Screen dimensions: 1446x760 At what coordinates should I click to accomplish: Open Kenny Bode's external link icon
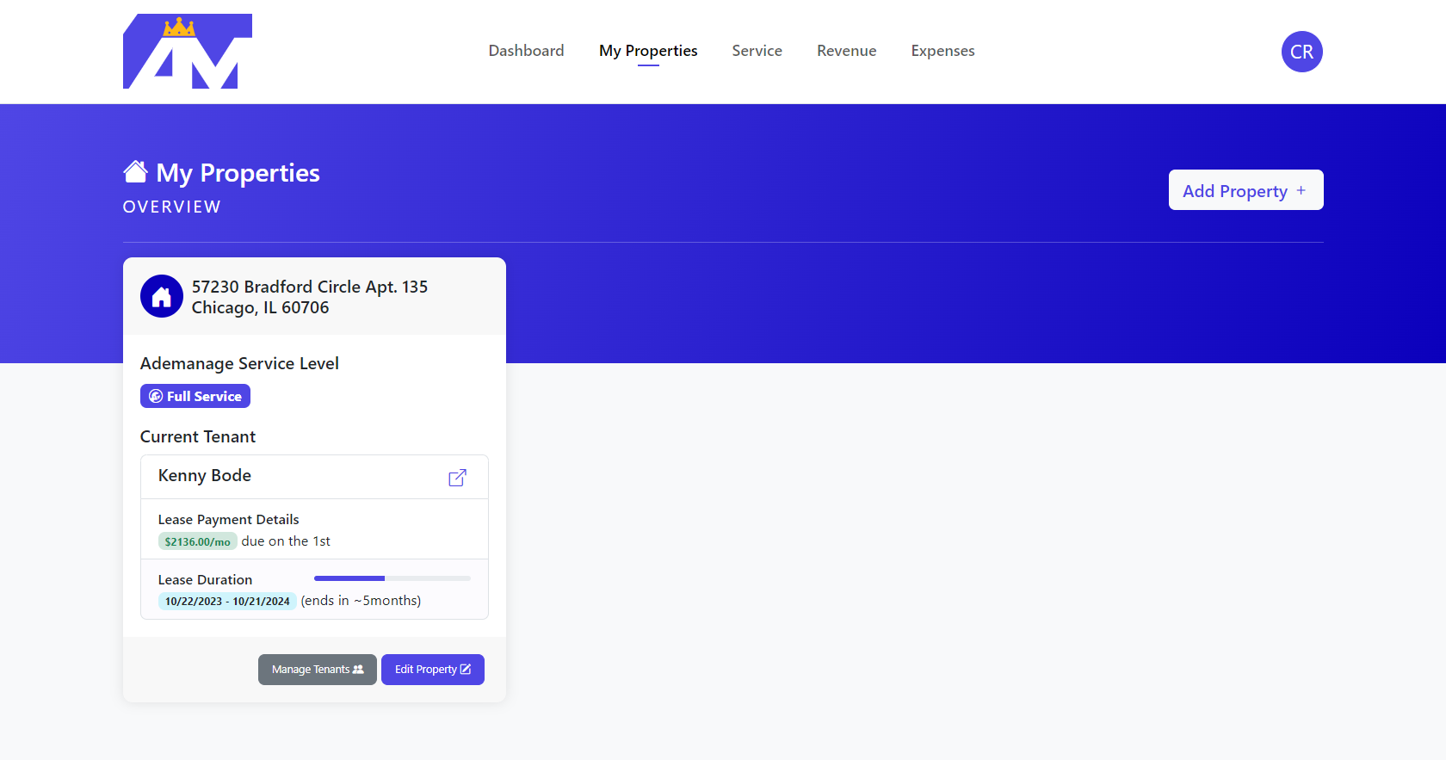pyautogui.click(x=457, y=478)
